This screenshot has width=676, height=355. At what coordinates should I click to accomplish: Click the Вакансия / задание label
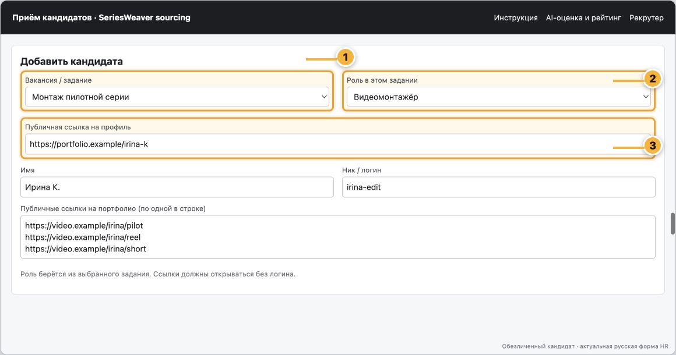58,80
